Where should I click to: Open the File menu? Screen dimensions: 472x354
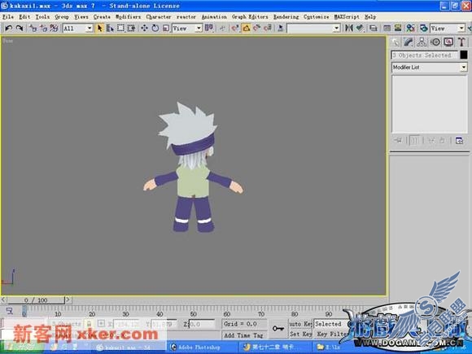click(x=8, y=17)
